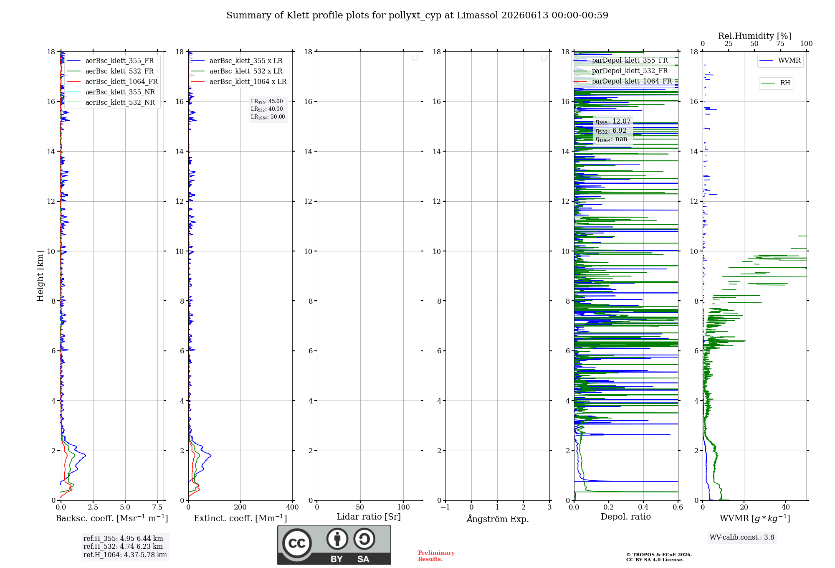Select aerBsc_klett_532_NR legend entry
This screenshot has width=835, height=568.
coord(111,103)
